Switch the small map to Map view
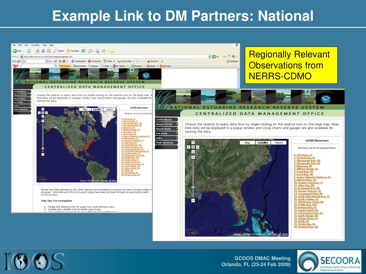 pos(85,109)
